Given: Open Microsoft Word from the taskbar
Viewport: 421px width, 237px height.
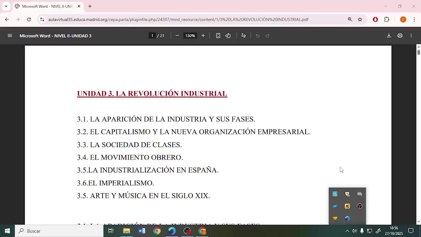Looking at the screenshot, I should (x=142, y=231).
